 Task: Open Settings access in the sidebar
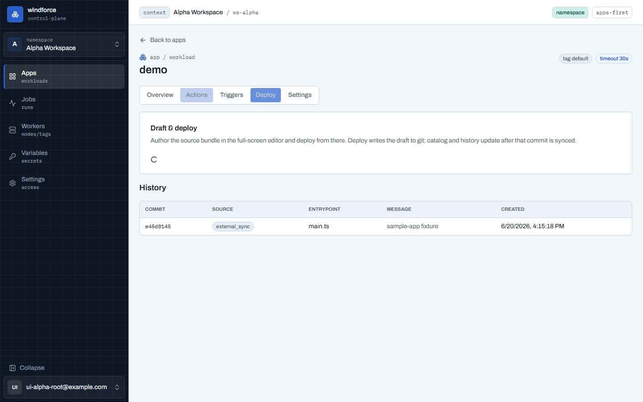[x=64, y=183]
